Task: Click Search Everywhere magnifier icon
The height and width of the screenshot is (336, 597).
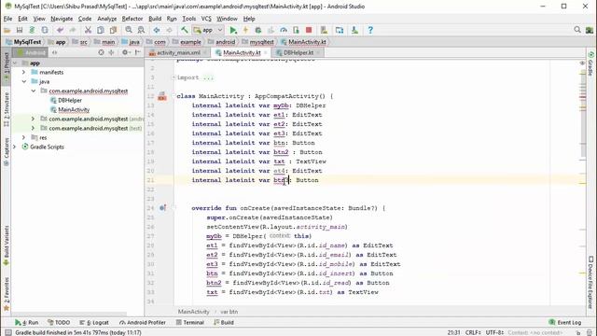Action: point(577,30)
